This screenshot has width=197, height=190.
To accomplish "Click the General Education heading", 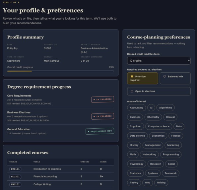I will tap(19, 129).
